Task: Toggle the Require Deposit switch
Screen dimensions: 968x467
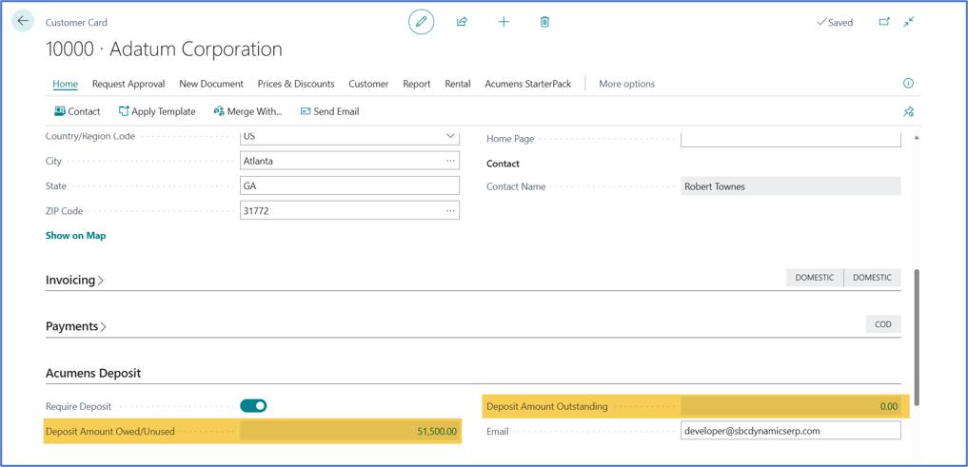Action: tap(253, 406)
